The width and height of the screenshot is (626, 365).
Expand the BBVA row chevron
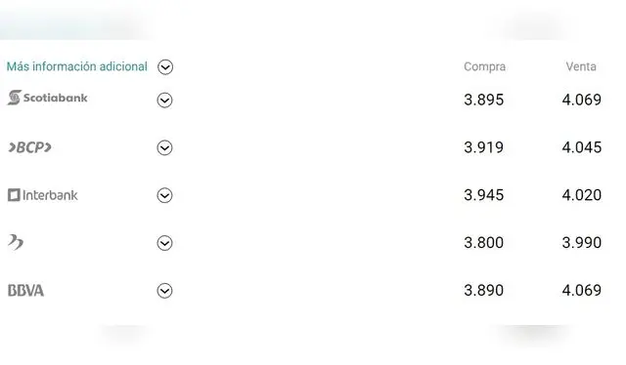click(x=164, y=291)
